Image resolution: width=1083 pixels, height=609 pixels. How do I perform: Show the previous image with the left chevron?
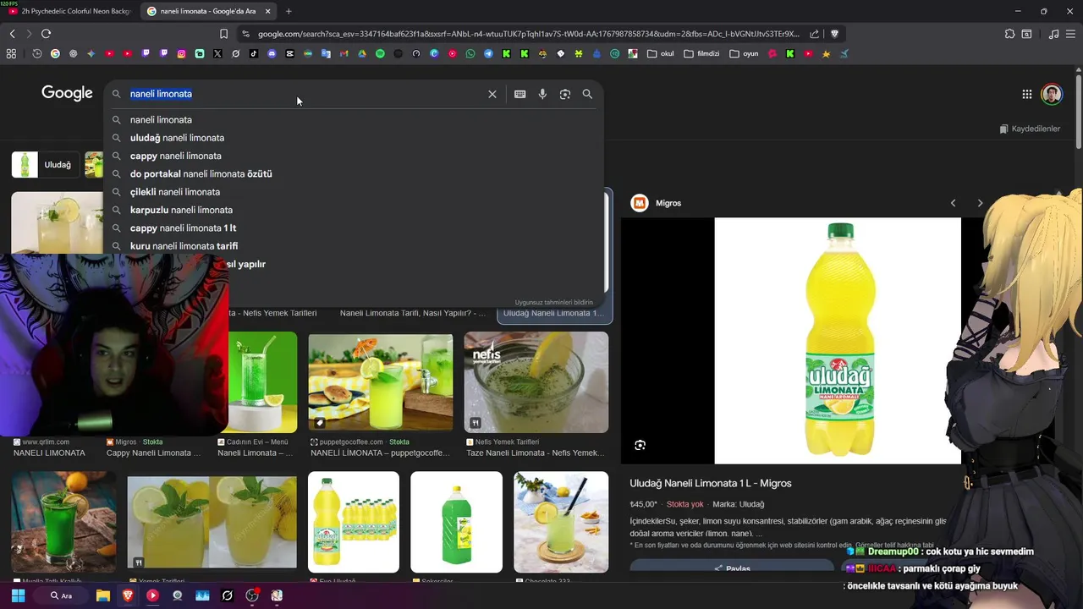pyautogui.click(x=953, y=203)
